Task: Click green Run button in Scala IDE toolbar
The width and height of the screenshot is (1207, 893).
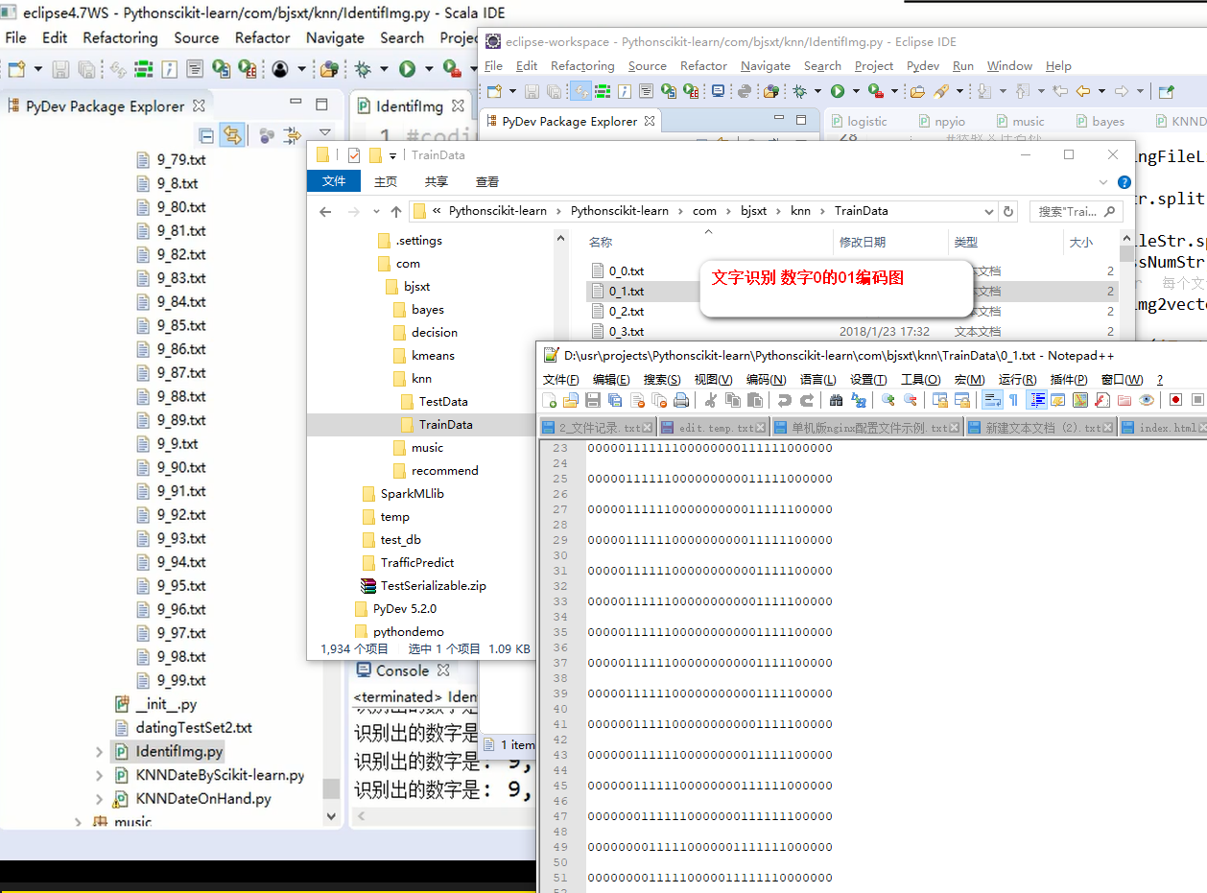Action: pos(408,69)
